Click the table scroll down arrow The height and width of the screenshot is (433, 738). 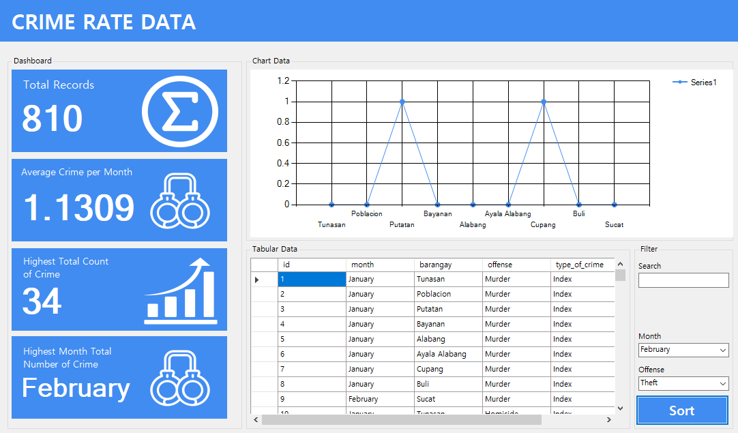[x=620, y=408]
